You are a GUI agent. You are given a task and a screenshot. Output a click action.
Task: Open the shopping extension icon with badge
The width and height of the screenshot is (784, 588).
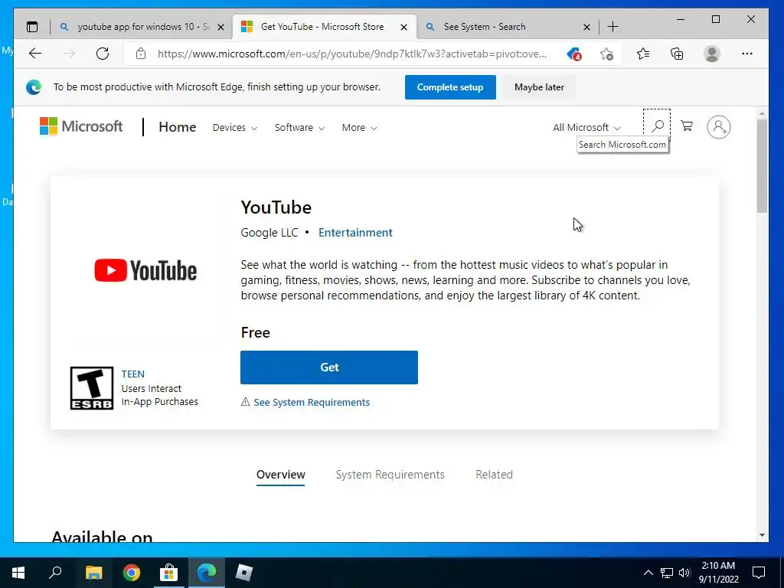click(x=574, y=54)
